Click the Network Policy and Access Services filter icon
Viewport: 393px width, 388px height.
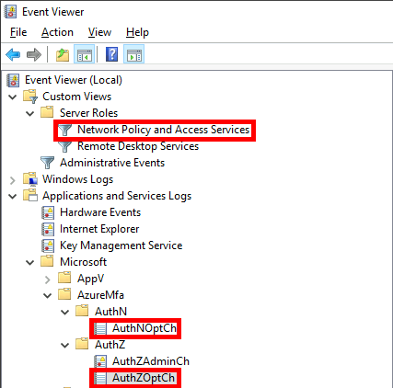64,130
